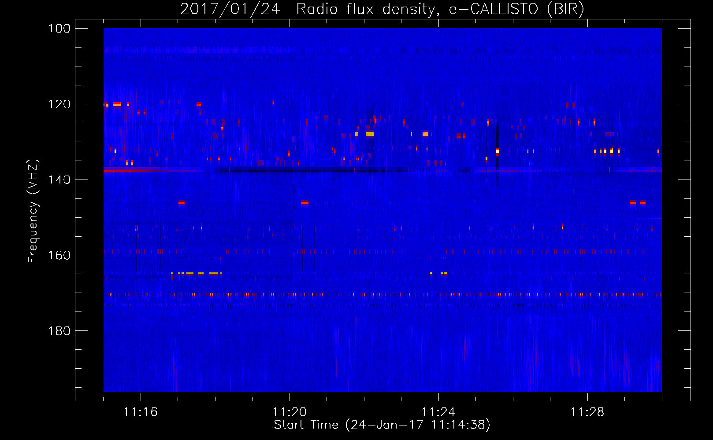Click the 120 frequency tick label
Image resolution: width=713 pixels, height=440 pixels.
[59, 104]
